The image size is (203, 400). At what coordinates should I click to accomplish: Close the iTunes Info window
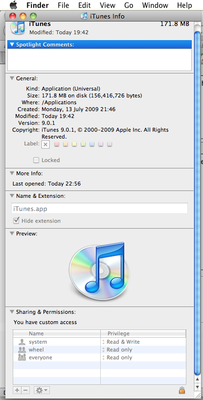click(13, 16)
